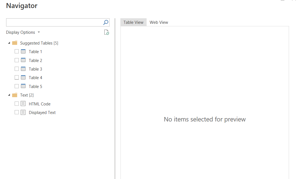Select the Table 5 label
Image resolution: width=299 pixels, height=179 pixels.
(35, 86)
